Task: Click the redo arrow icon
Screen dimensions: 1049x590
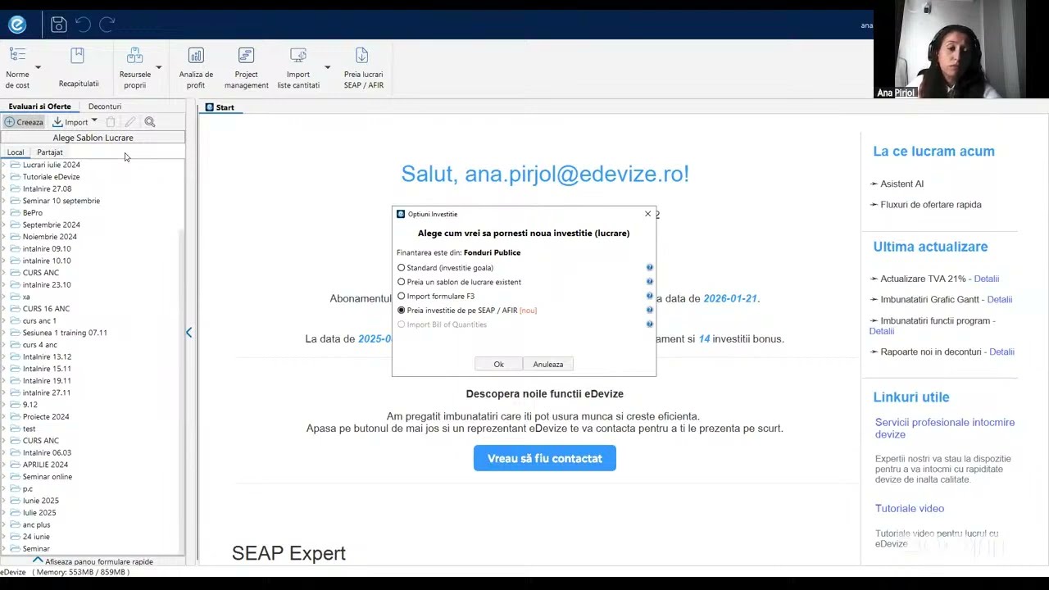Action: (x=107, y=25)
